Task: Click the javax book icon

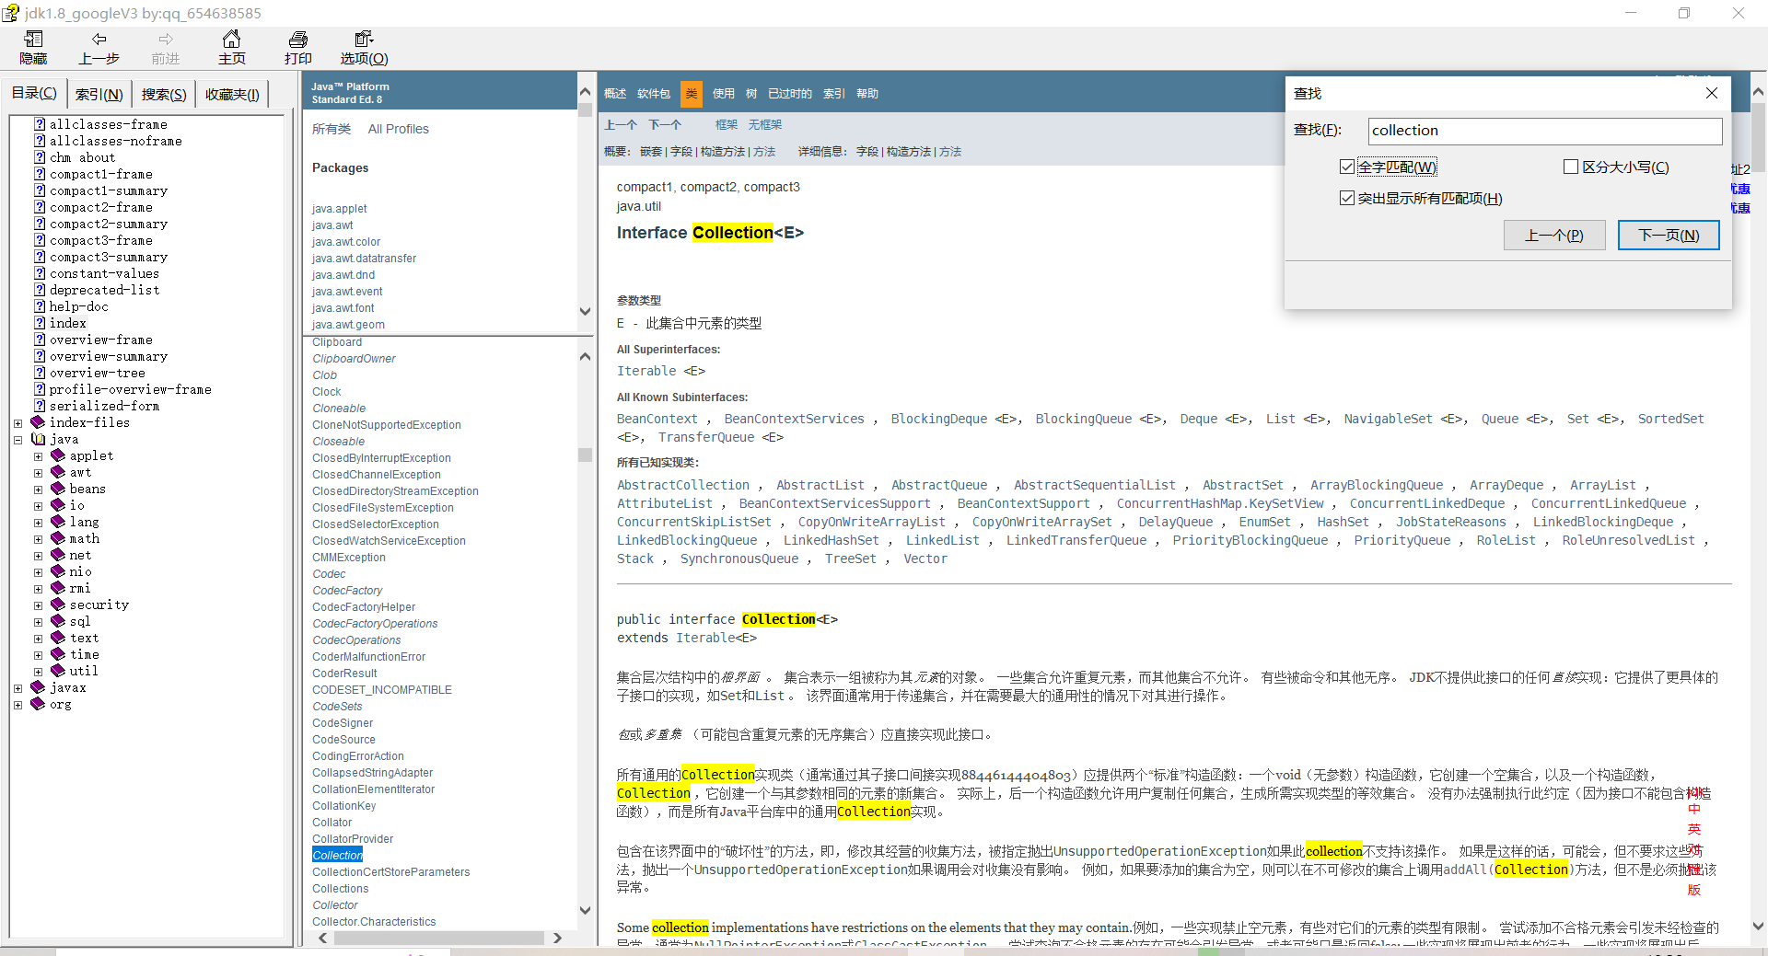Action: point(38,687)
